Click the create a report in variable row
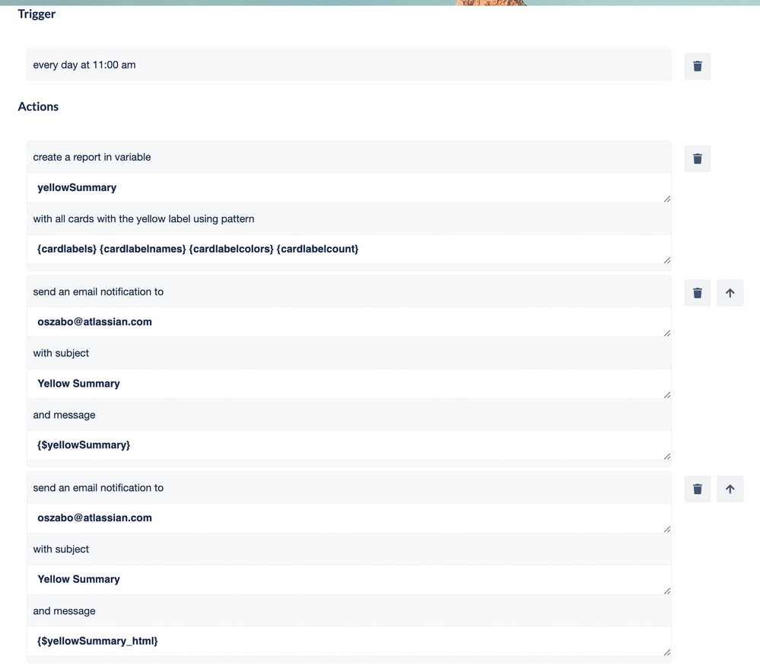760x672 pixels. pyautogui.click(x=348, y=157)
